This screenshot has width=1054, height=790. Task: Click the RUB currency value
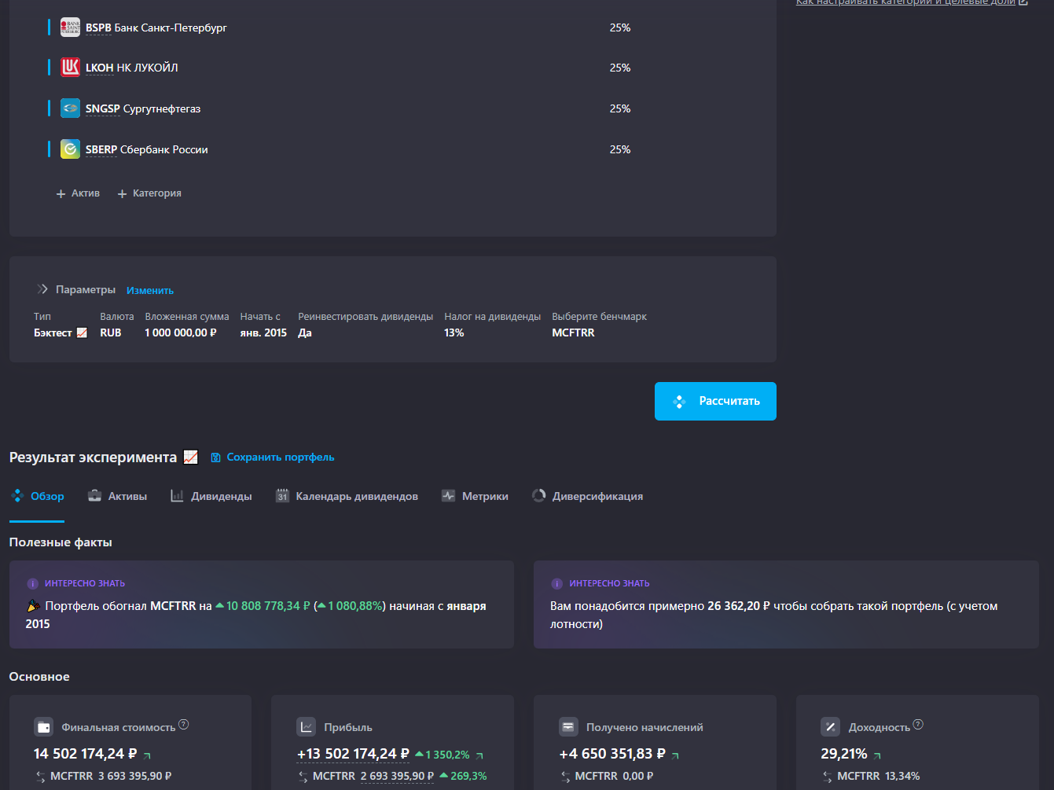(x=111, y=333)
